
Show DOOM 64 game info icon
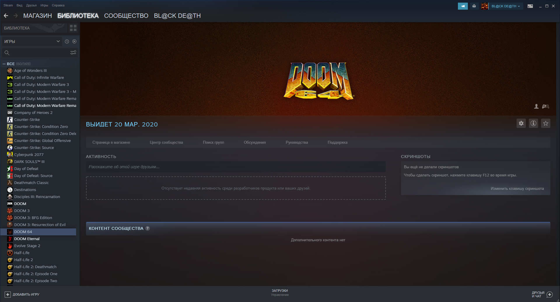(533, 123)
